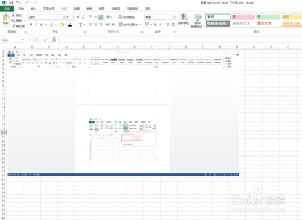The image size is (302, 220).
Task: Apply the 检查单元格 Check Cell style
Action: (217, 24)
